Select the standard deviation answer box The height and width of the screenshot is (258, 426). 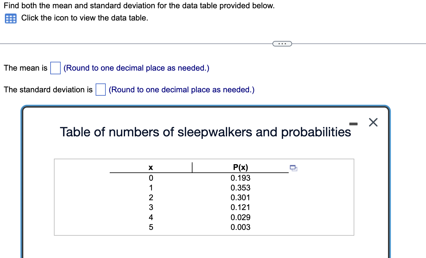101,89
